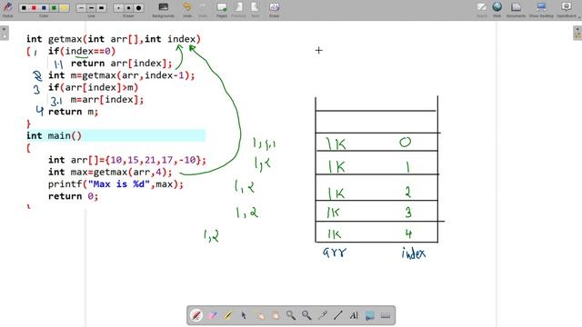Choose medium line width

coord(91,8)
